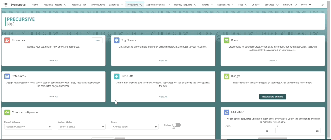Open the App Launcher grid icon
Viewport: 331px width, 140px height.
(5, 5)
